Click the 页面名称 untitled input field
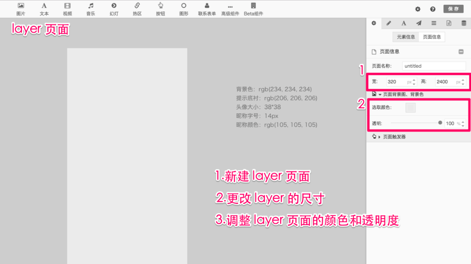 (434, 66)
